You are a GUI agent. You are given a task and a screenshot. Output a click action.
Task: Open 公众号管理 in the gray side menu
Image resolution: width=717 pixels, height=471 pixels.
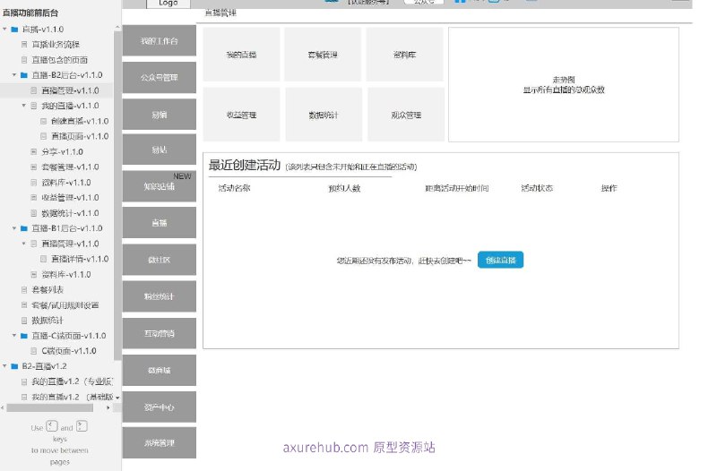click(x=160, y=78)
